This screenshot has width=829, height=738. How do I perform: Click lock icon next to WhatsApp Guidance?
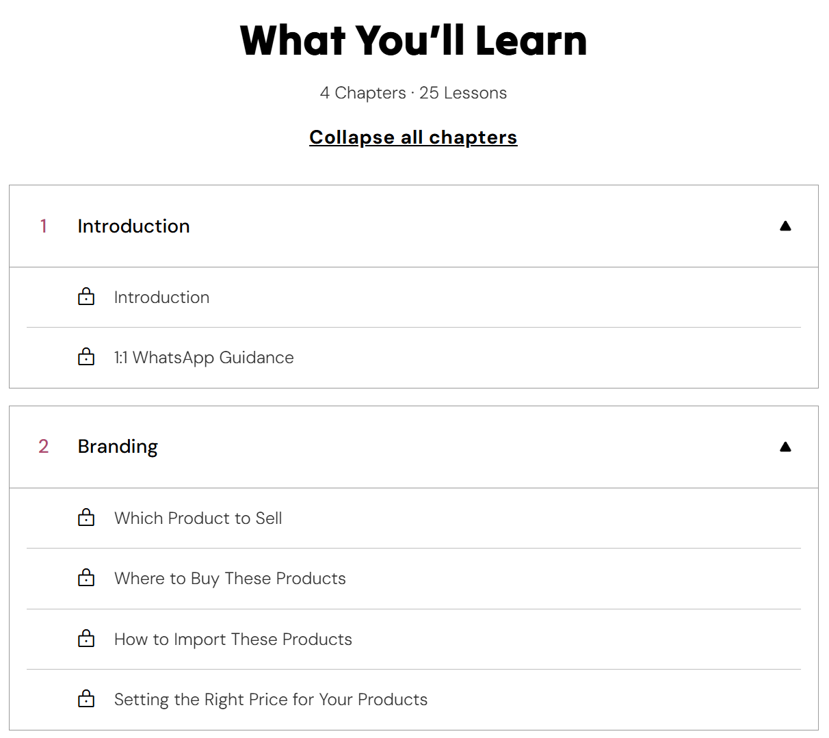(86, 357)
